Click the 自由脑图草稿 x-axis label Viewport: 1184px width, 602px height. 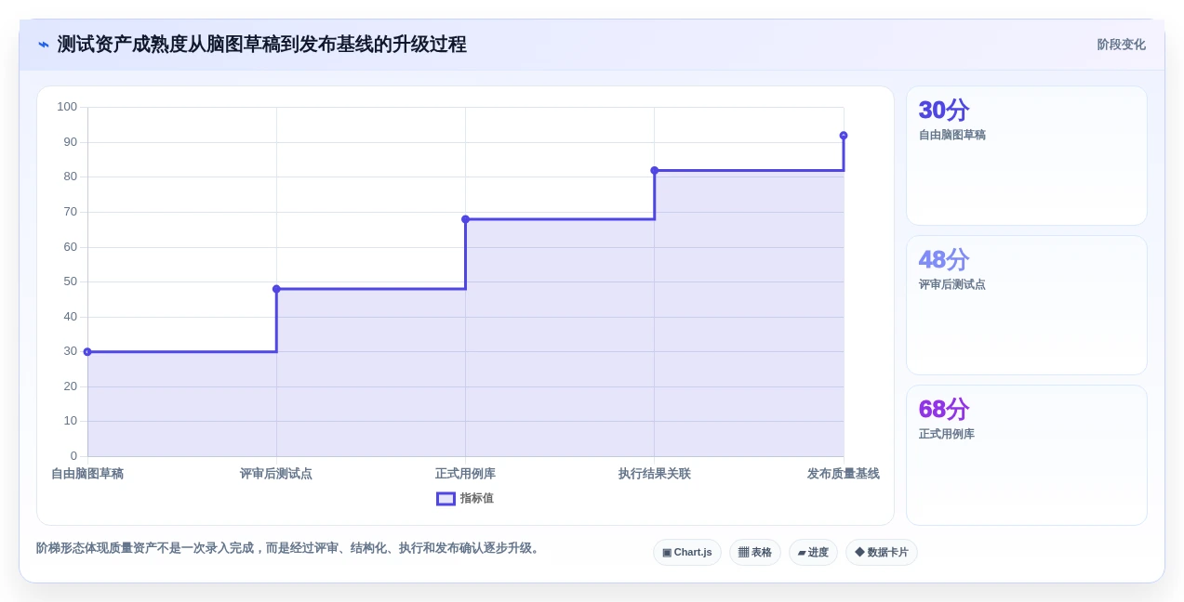coord(87,474)
